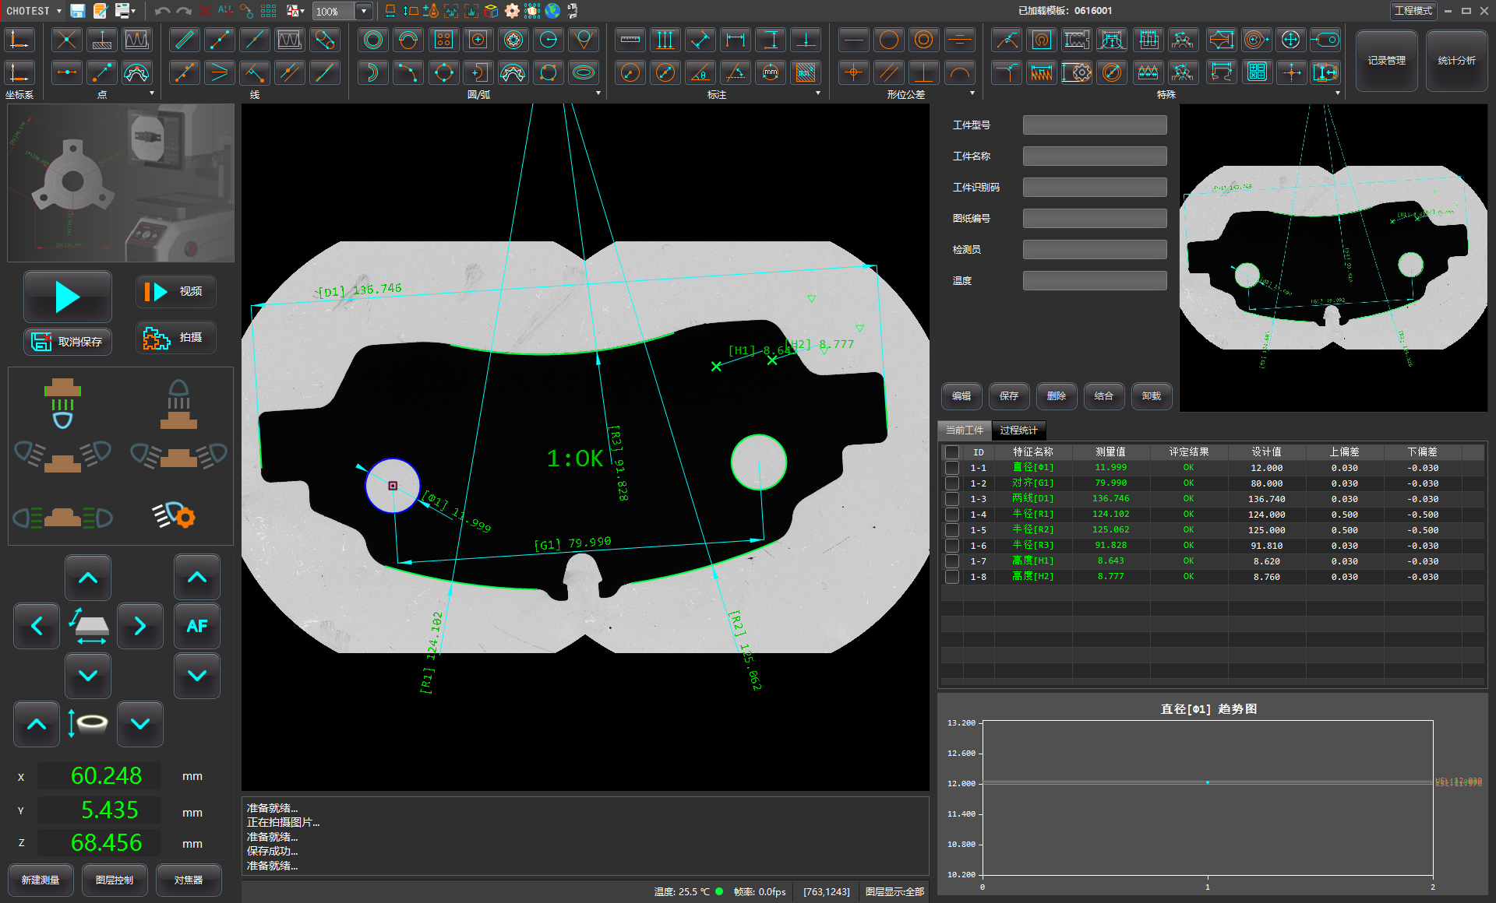Switch to the 过程统计 tab

[x=1018, y=430]
